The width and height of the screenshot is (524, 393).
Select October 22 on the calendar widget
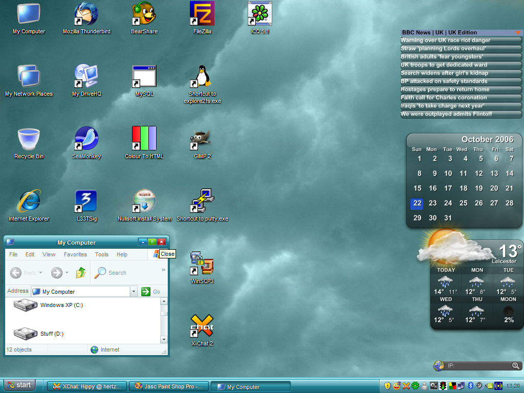point(417,203)
